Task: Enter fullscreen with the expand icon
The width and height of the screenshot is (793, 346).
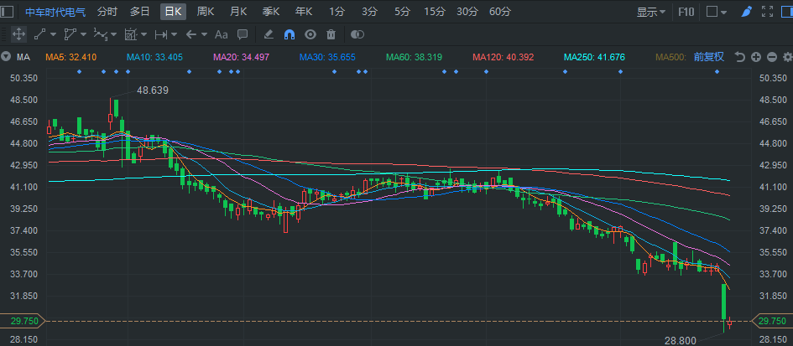Action: click(767, 12)
